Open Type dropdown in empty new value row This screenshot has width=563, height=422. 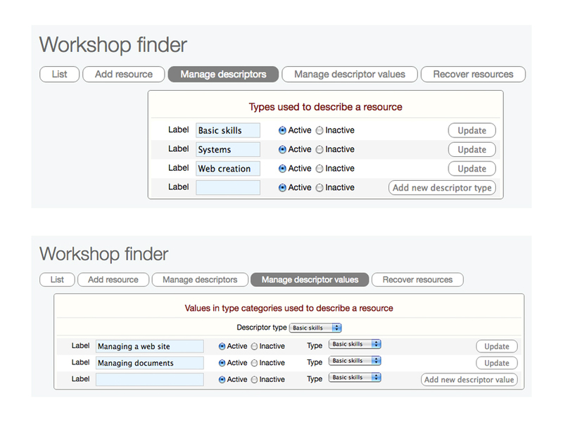click(355, 378)
